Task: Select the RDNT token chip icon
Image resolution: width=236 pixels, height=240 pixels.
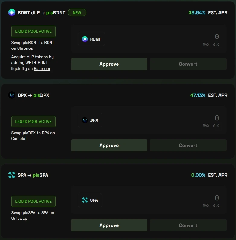Action: point(85,39)
